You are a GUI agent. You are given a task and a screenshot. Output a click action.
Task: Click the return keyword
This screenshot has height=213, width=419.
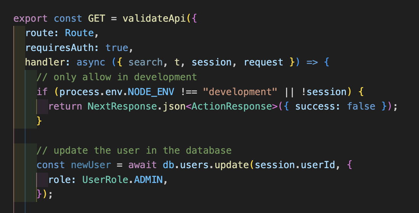tap(65, 106)
